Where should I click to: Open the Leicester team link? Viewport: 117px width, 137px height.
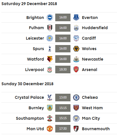click(x=35, y=38)
